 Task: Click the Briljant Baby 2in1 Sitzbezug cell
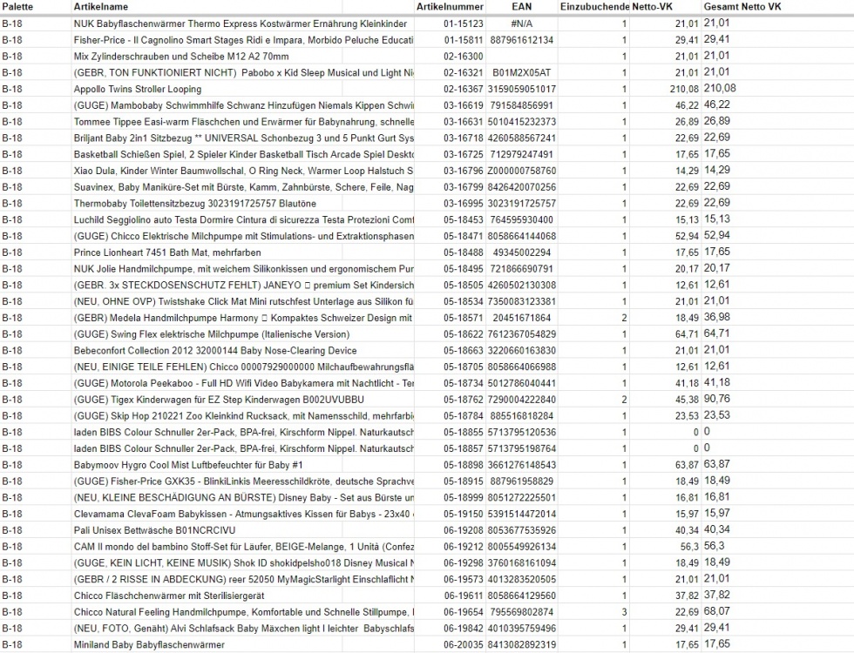(x=243, y=138)
